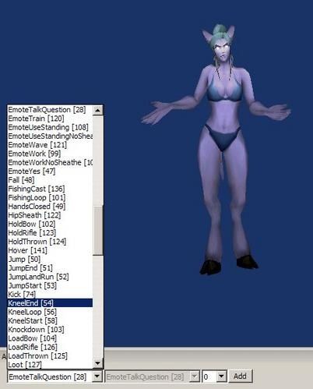Click the list scroll-down arrow
Image resolution: width=313 pixels, height=389 pixels.
pyautogui.click(x=98, y=363)
